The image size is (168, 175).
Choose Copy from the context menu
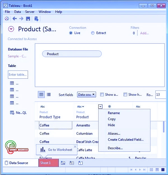[112, 119]
